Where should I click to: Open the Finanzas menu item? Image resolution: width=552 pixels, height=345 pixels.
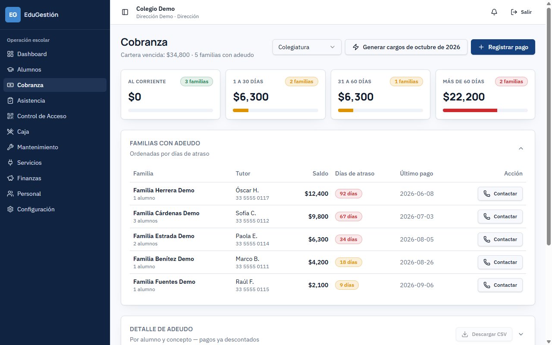pos(55,178)
